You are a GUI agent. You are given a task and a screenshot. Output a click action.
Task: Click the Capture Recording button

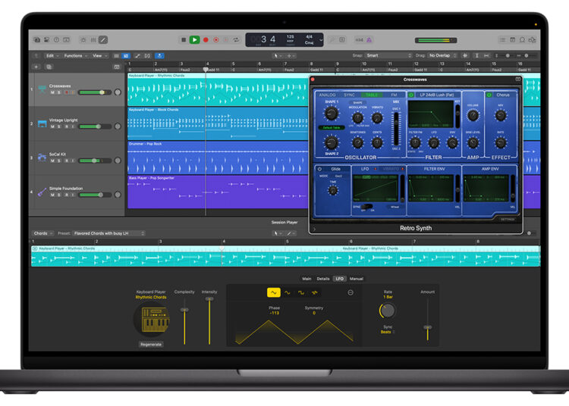click(x=216, y=40)
